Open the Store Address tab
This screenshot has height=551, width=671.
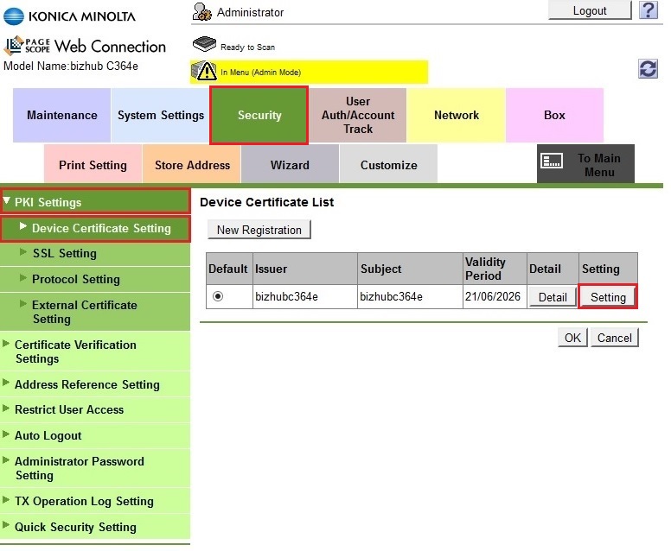[x=192, y=165]
